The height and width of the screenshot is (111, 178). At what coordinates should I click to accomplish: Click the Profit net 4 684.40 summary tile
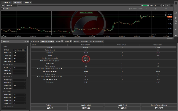point(49,107)
